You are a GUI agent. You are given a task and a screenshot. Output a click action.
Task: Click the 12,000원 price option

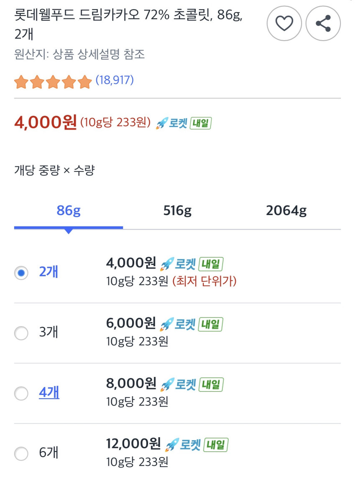coord(133,444)
